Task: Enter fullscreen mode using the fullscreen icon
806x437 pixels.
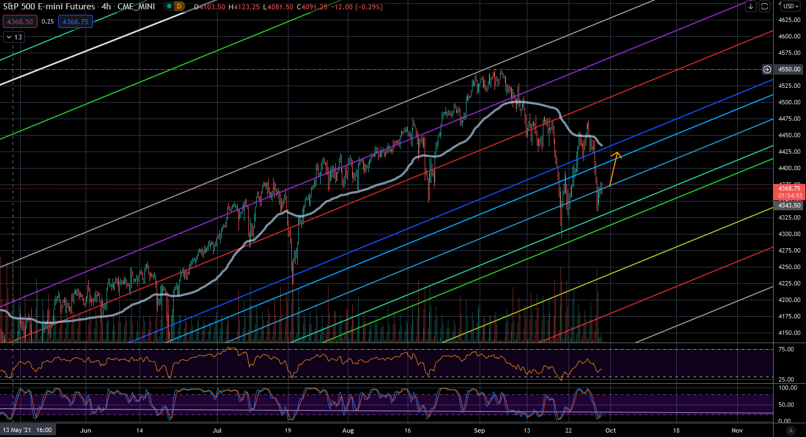Action: 764,6
